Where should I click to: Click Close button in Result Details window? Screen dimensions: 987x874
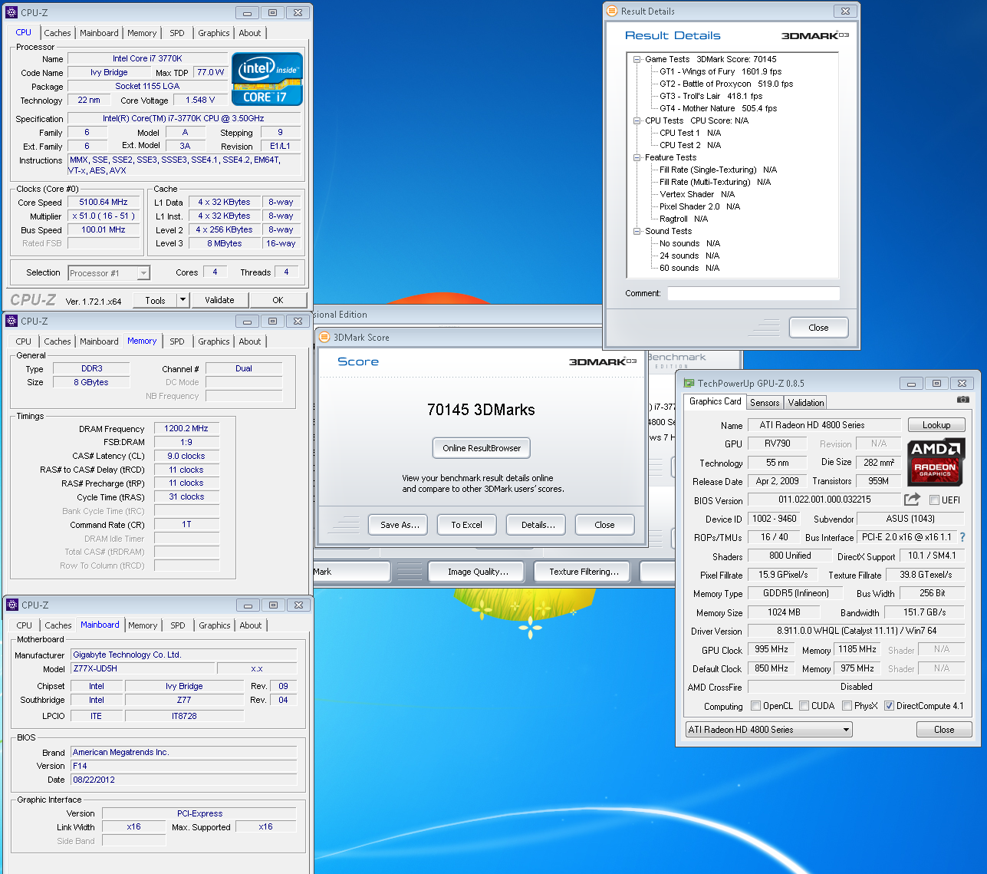tap(818, 328)
